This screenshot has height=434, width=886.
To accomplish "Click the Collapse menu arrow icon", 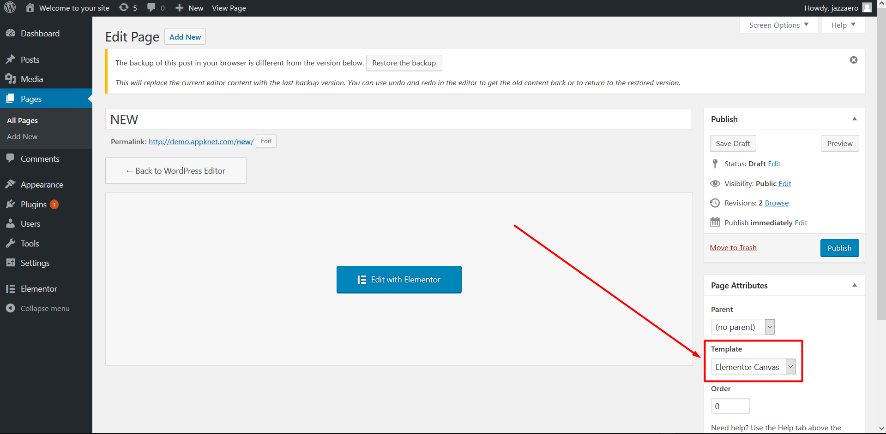I will point(11,308).
